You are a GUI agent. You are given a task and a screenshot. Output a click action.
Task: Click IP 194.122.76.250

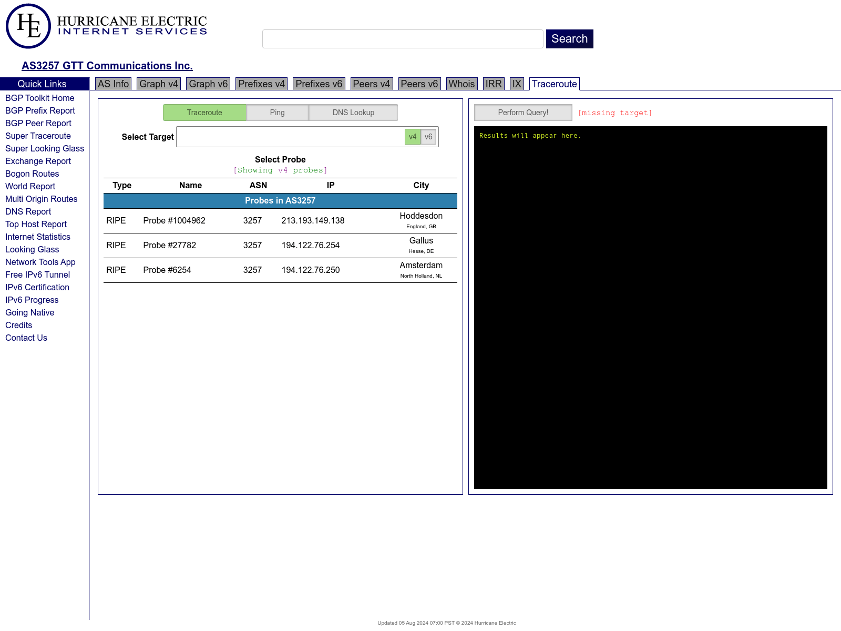[x=311, y=270]
